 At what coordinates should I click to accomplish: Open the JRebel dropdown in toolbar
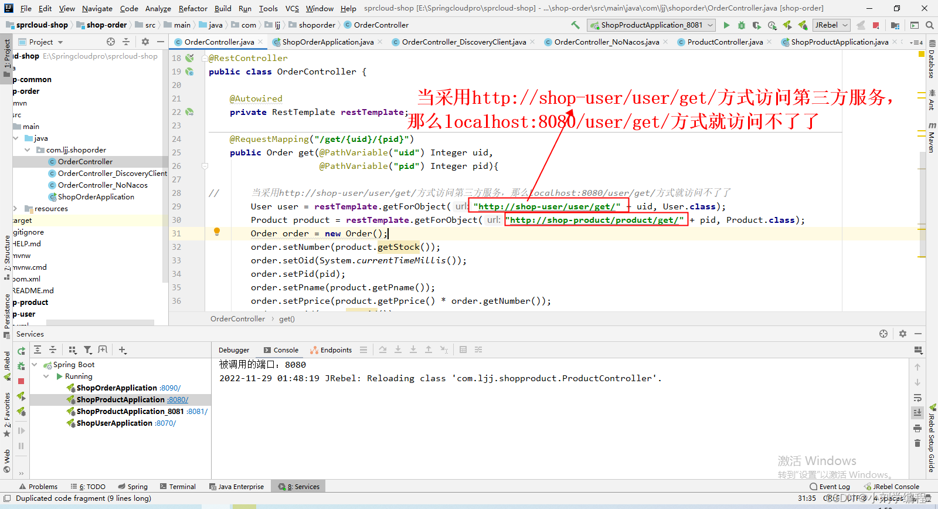pyautogui.click(x=831, y=25)
